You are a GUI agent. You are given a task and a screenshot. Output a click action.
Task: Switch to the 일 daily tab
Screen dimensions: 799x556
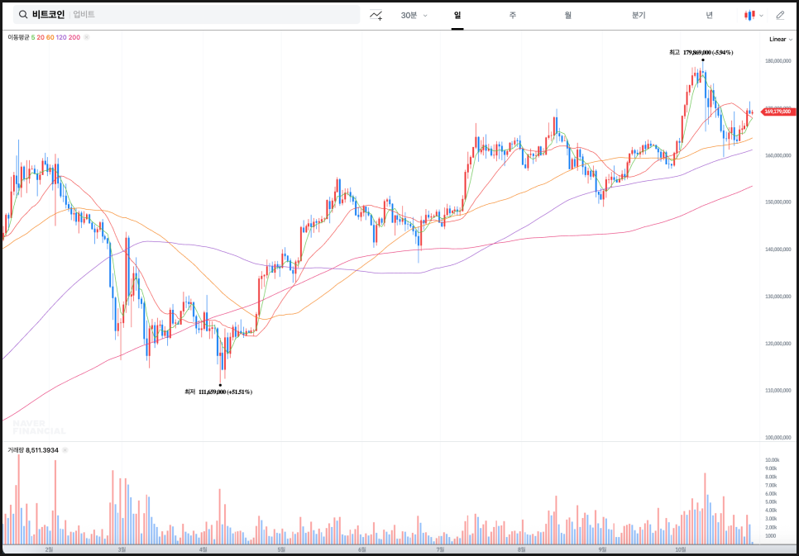[x=457, y=15]
